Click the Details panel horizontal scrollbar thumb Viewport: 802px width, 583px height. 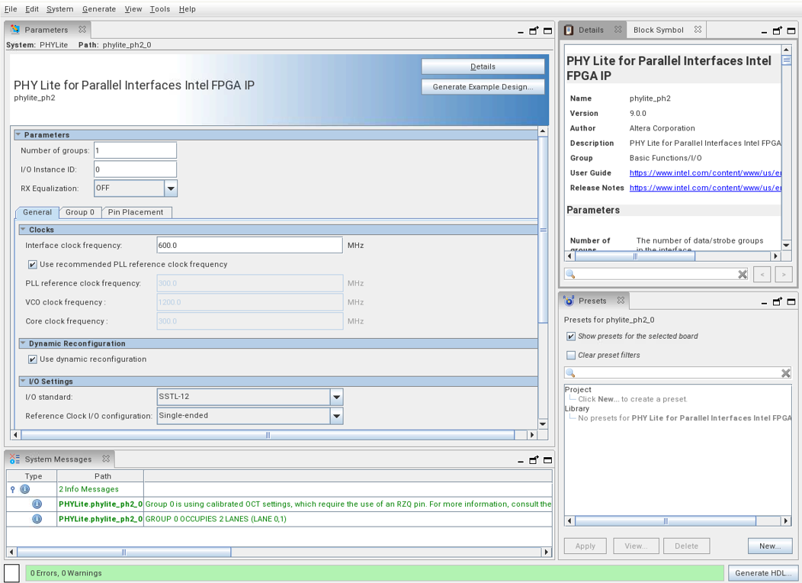coord(635,256)
